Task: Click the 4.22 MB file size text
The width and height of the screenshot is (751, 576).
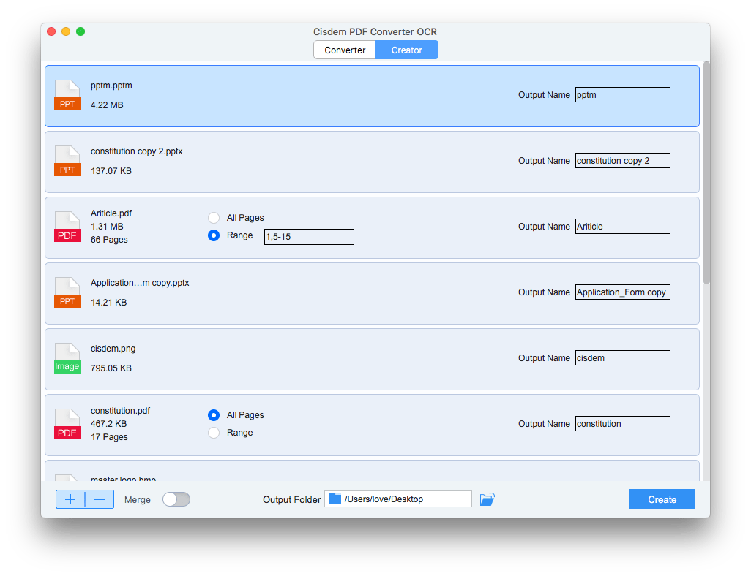Action: point(107,105)
